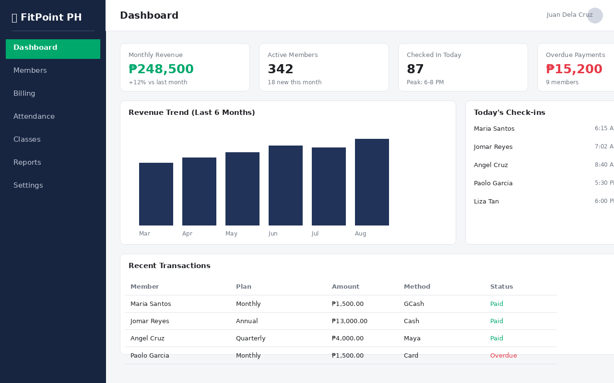Click the Plan column header
The image size is (614, 383).
pyautogui.click(x=243, y=287)
